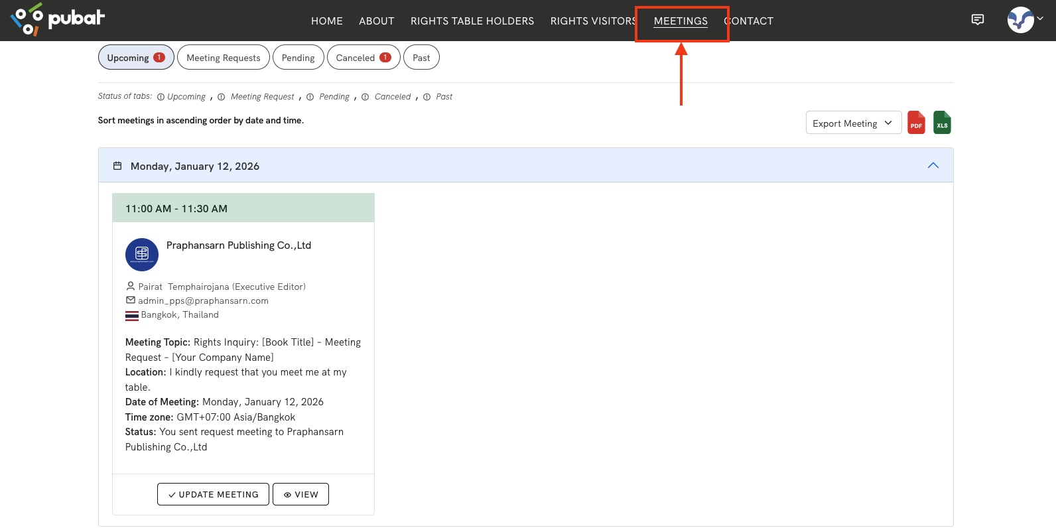Viewport: 1056px width, 528px height.
Task: Click the Pending status info icon
Action: pos(310,97)
